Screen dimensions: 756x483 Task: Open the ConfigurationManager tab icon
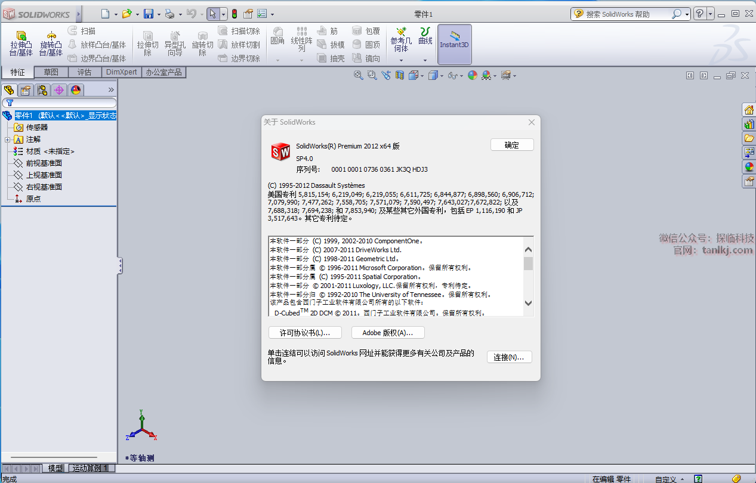(42, 90)
